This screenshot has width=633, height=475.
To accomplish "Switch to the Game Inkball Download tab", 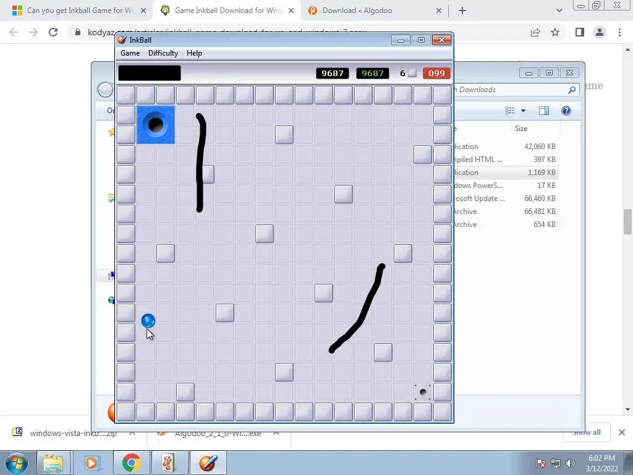I will 227,11.
